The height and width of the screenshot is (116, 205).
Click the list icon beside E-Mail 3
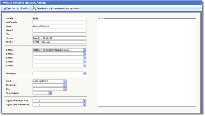click(85, 58)
